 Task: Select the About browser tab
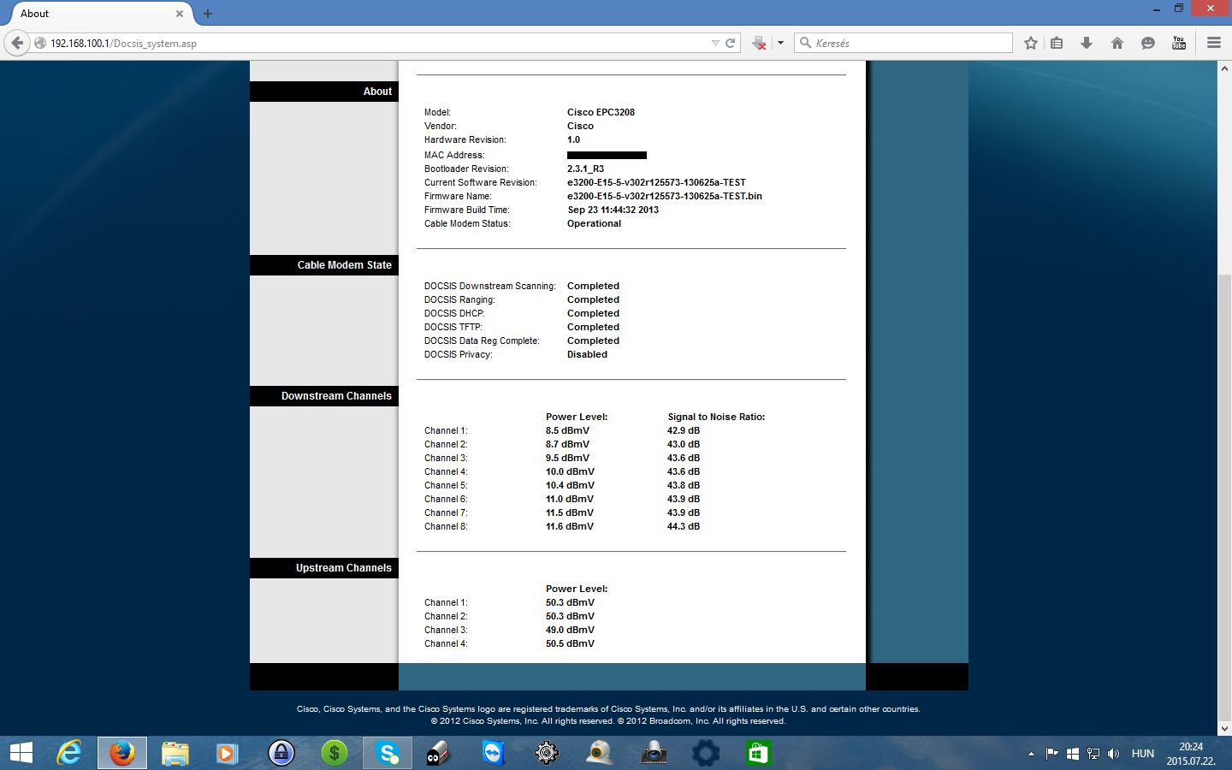[98, 14]
